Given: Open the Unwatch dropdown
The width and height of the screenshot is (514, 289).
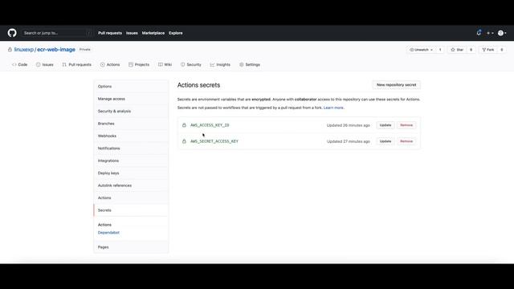Looking at the screenshot, I should pyautogui.click(x=421, y=50).
